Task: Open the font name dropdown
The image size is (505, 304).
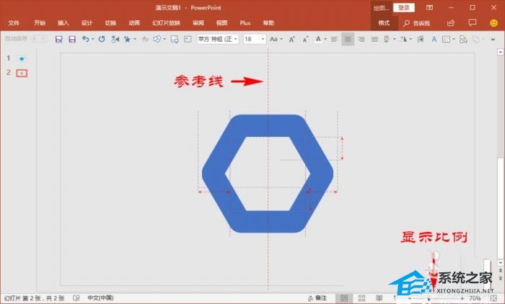Action: 236,39
